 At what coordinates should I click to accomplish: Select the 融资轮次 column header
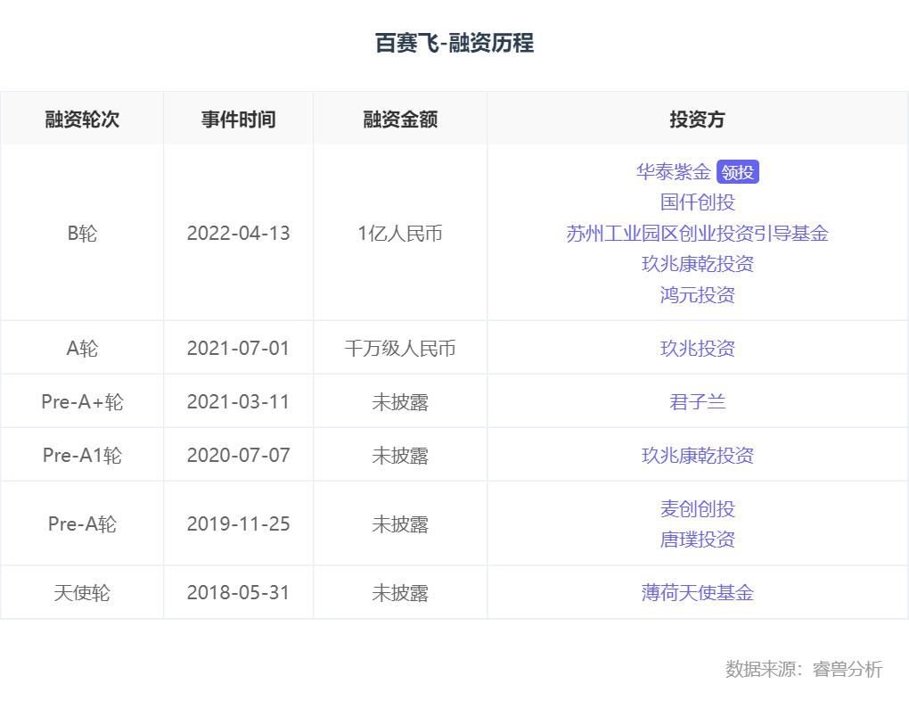click(x=82, y=119)
